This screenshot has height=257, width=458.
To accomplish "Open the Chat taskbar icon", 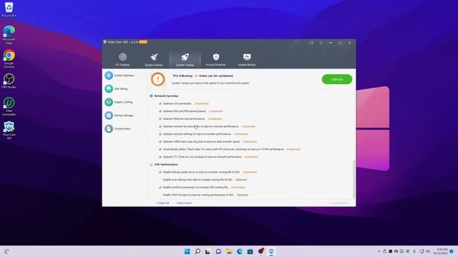I will pos(218,251).
